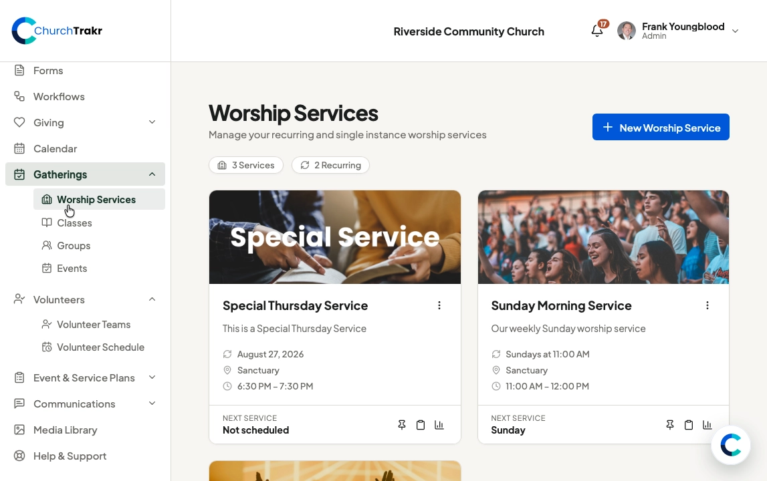Expand the Communications submenu chevron
The image size is (767, 481).
pyautogui.click(x=152, y=404)
